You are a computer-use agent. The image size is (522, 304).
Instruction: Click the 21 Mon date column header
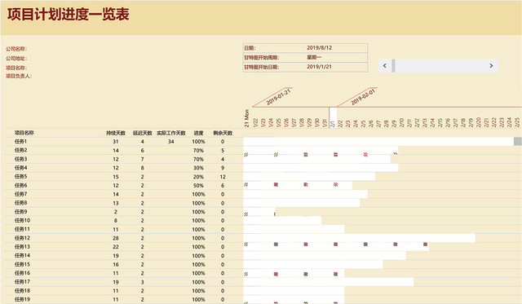[246, 117]
